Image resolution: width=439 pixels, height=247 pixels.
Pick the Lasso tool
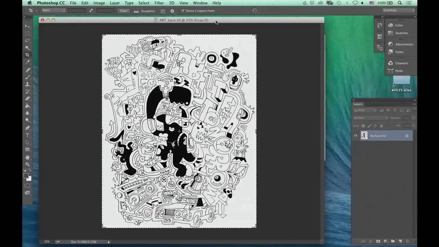click(27, 40)
